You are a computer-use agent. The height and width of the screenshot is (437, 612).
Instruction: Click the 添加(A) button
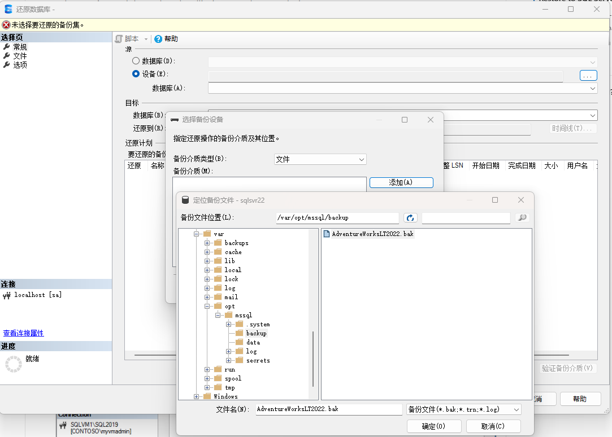(401, 182)
